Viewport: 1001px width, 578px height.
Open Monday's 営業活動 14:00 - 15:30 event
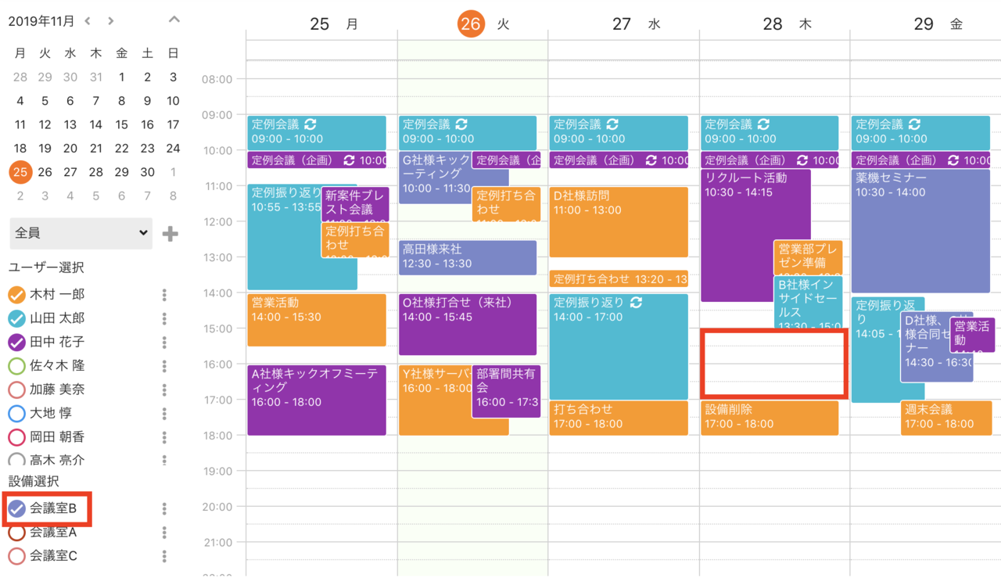point(317,320)
